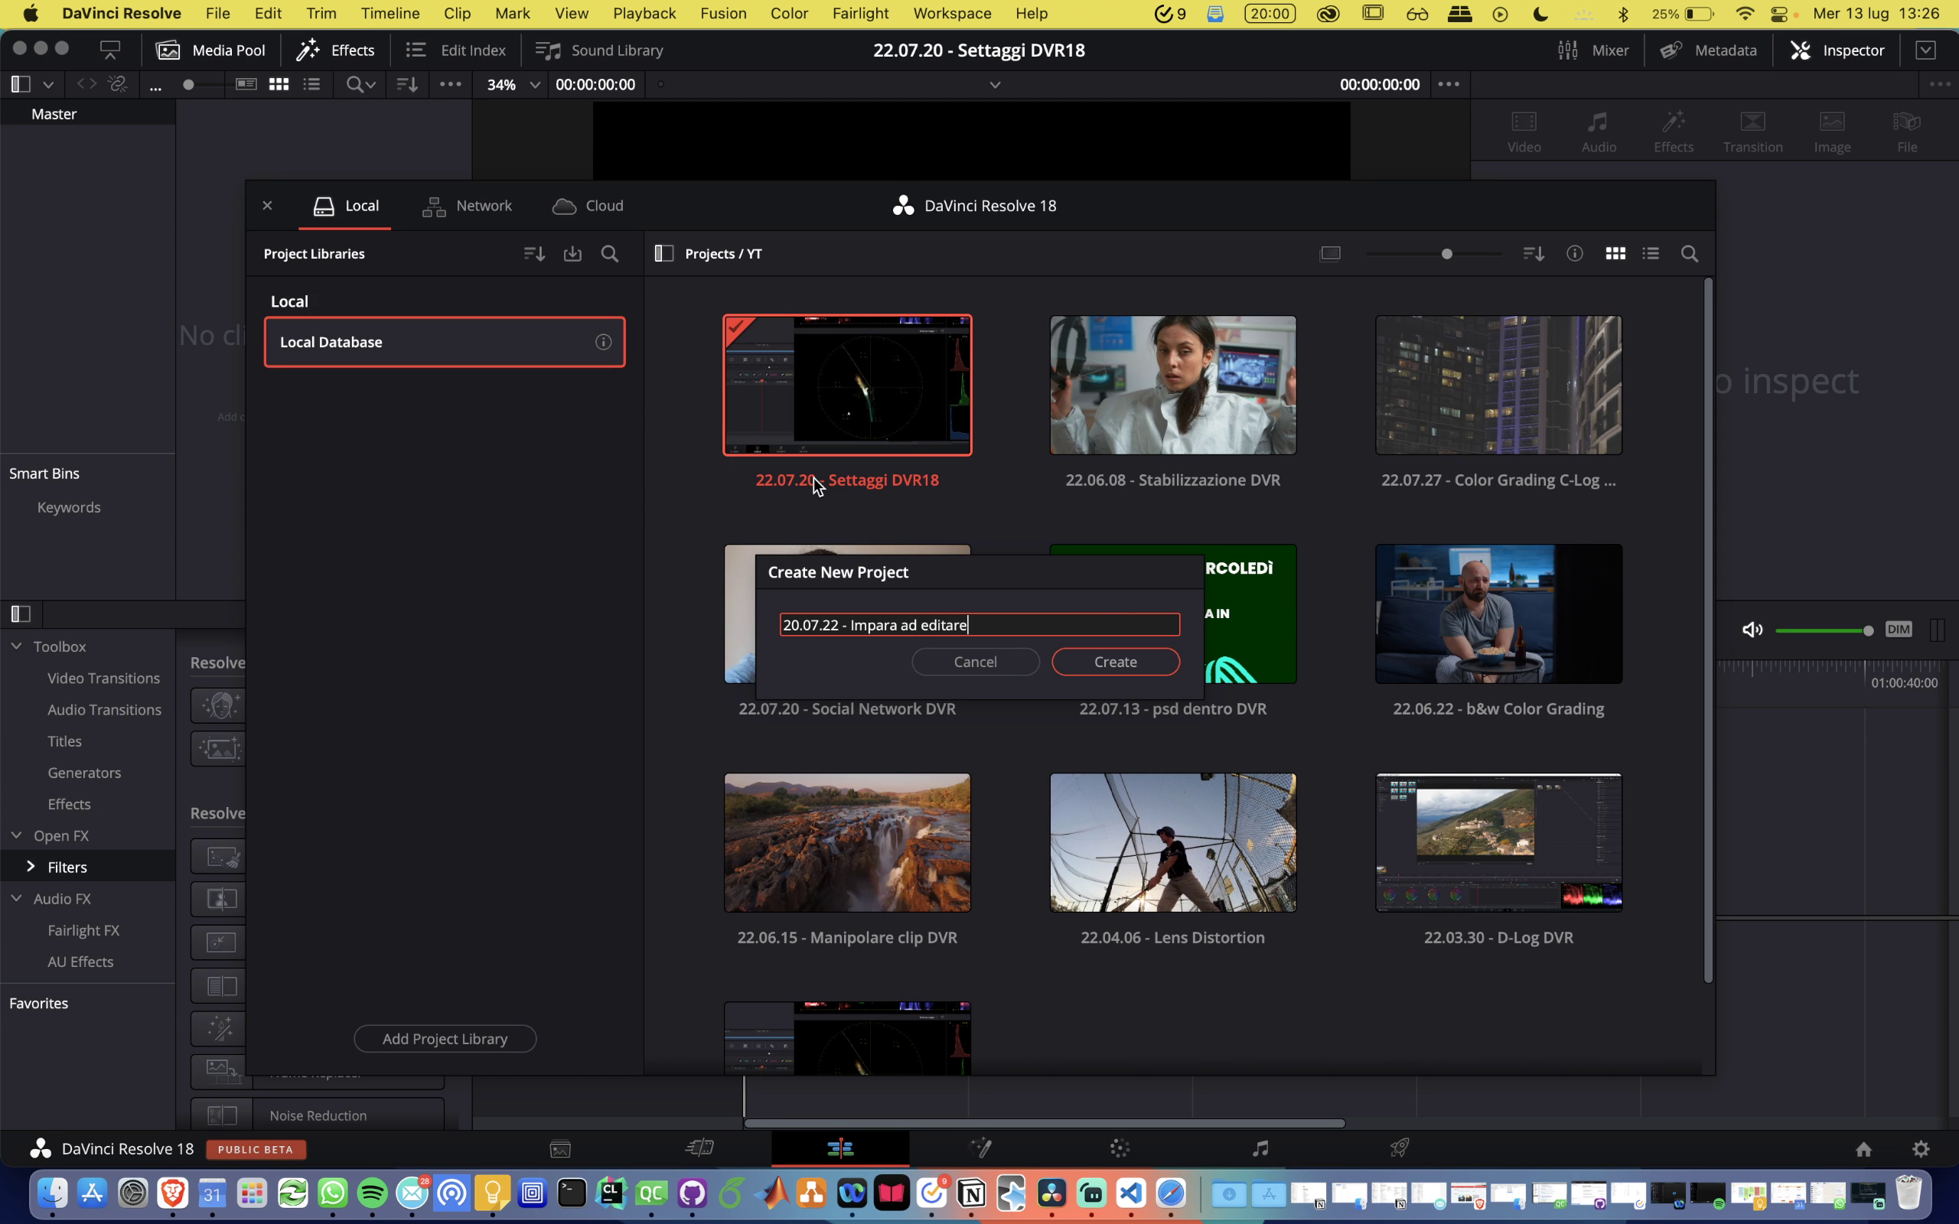Open the Project Manager home icon
Image resolution: width=1959 pixels, height=1224 pixels.
1863,1149
